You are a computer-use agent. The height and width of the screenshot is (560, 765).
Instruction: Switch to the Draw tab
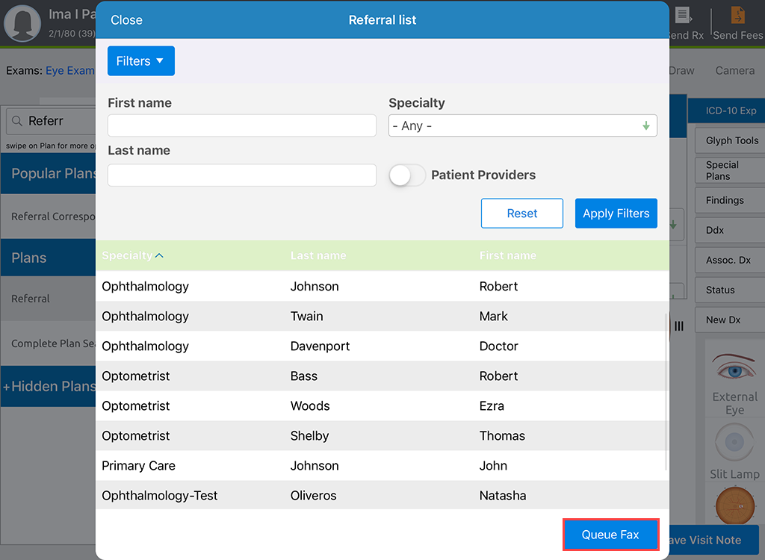[x=681, y=71]
